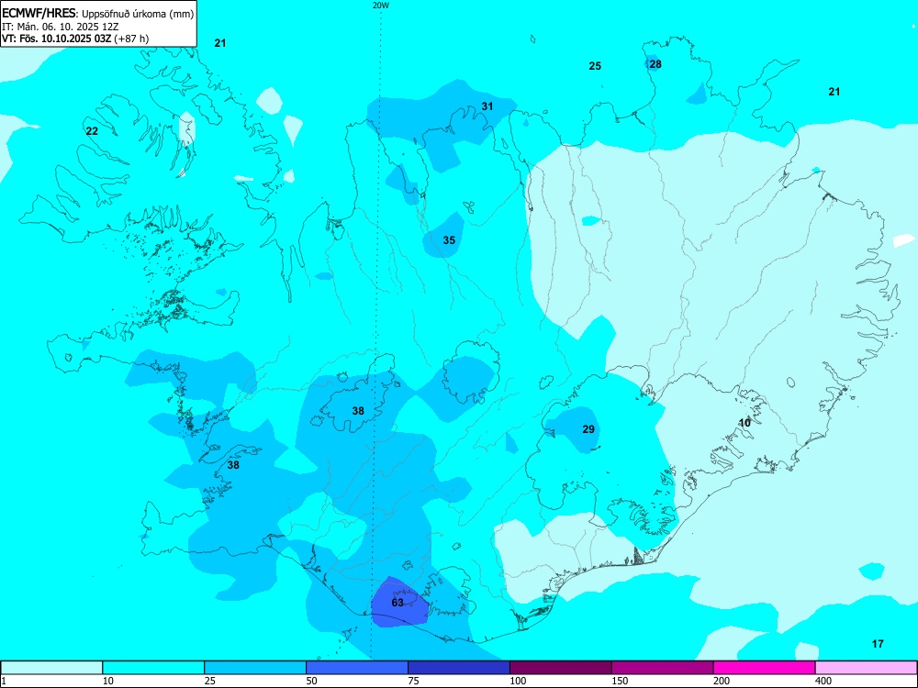Select the dark purple 100–150 mm swatch
Image resolution: width=918 pixels, height=688 pixels.
click(x=561, y=668)
